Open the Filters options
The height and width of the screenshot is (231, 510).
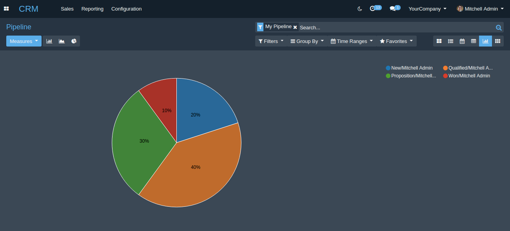pyautogui.click(x=271, y=41)
